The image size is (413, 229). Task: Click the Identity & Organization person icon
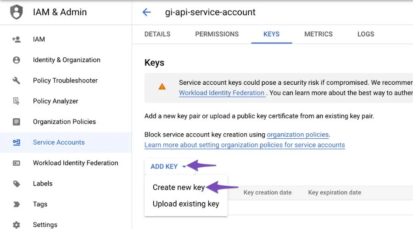[17, 60]
